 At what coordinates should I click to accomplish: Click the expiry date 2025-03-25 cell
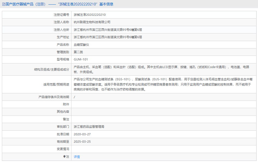pyautogui.click(x=82, y=141)
